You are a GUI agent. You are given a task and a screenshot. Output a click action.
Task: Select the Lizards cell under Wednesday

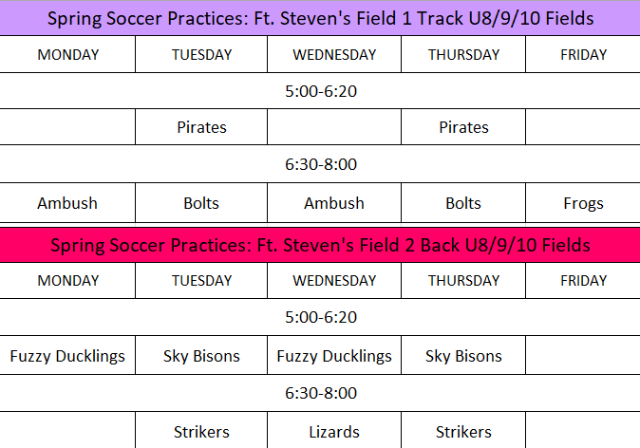coord(334,432)
